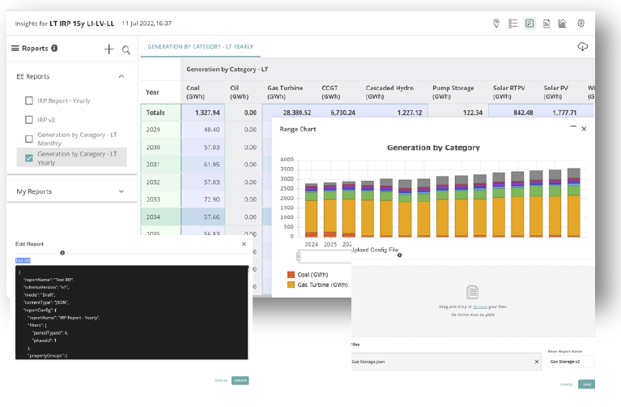Select the 2031 year row
621x407 pixels.
161,165
